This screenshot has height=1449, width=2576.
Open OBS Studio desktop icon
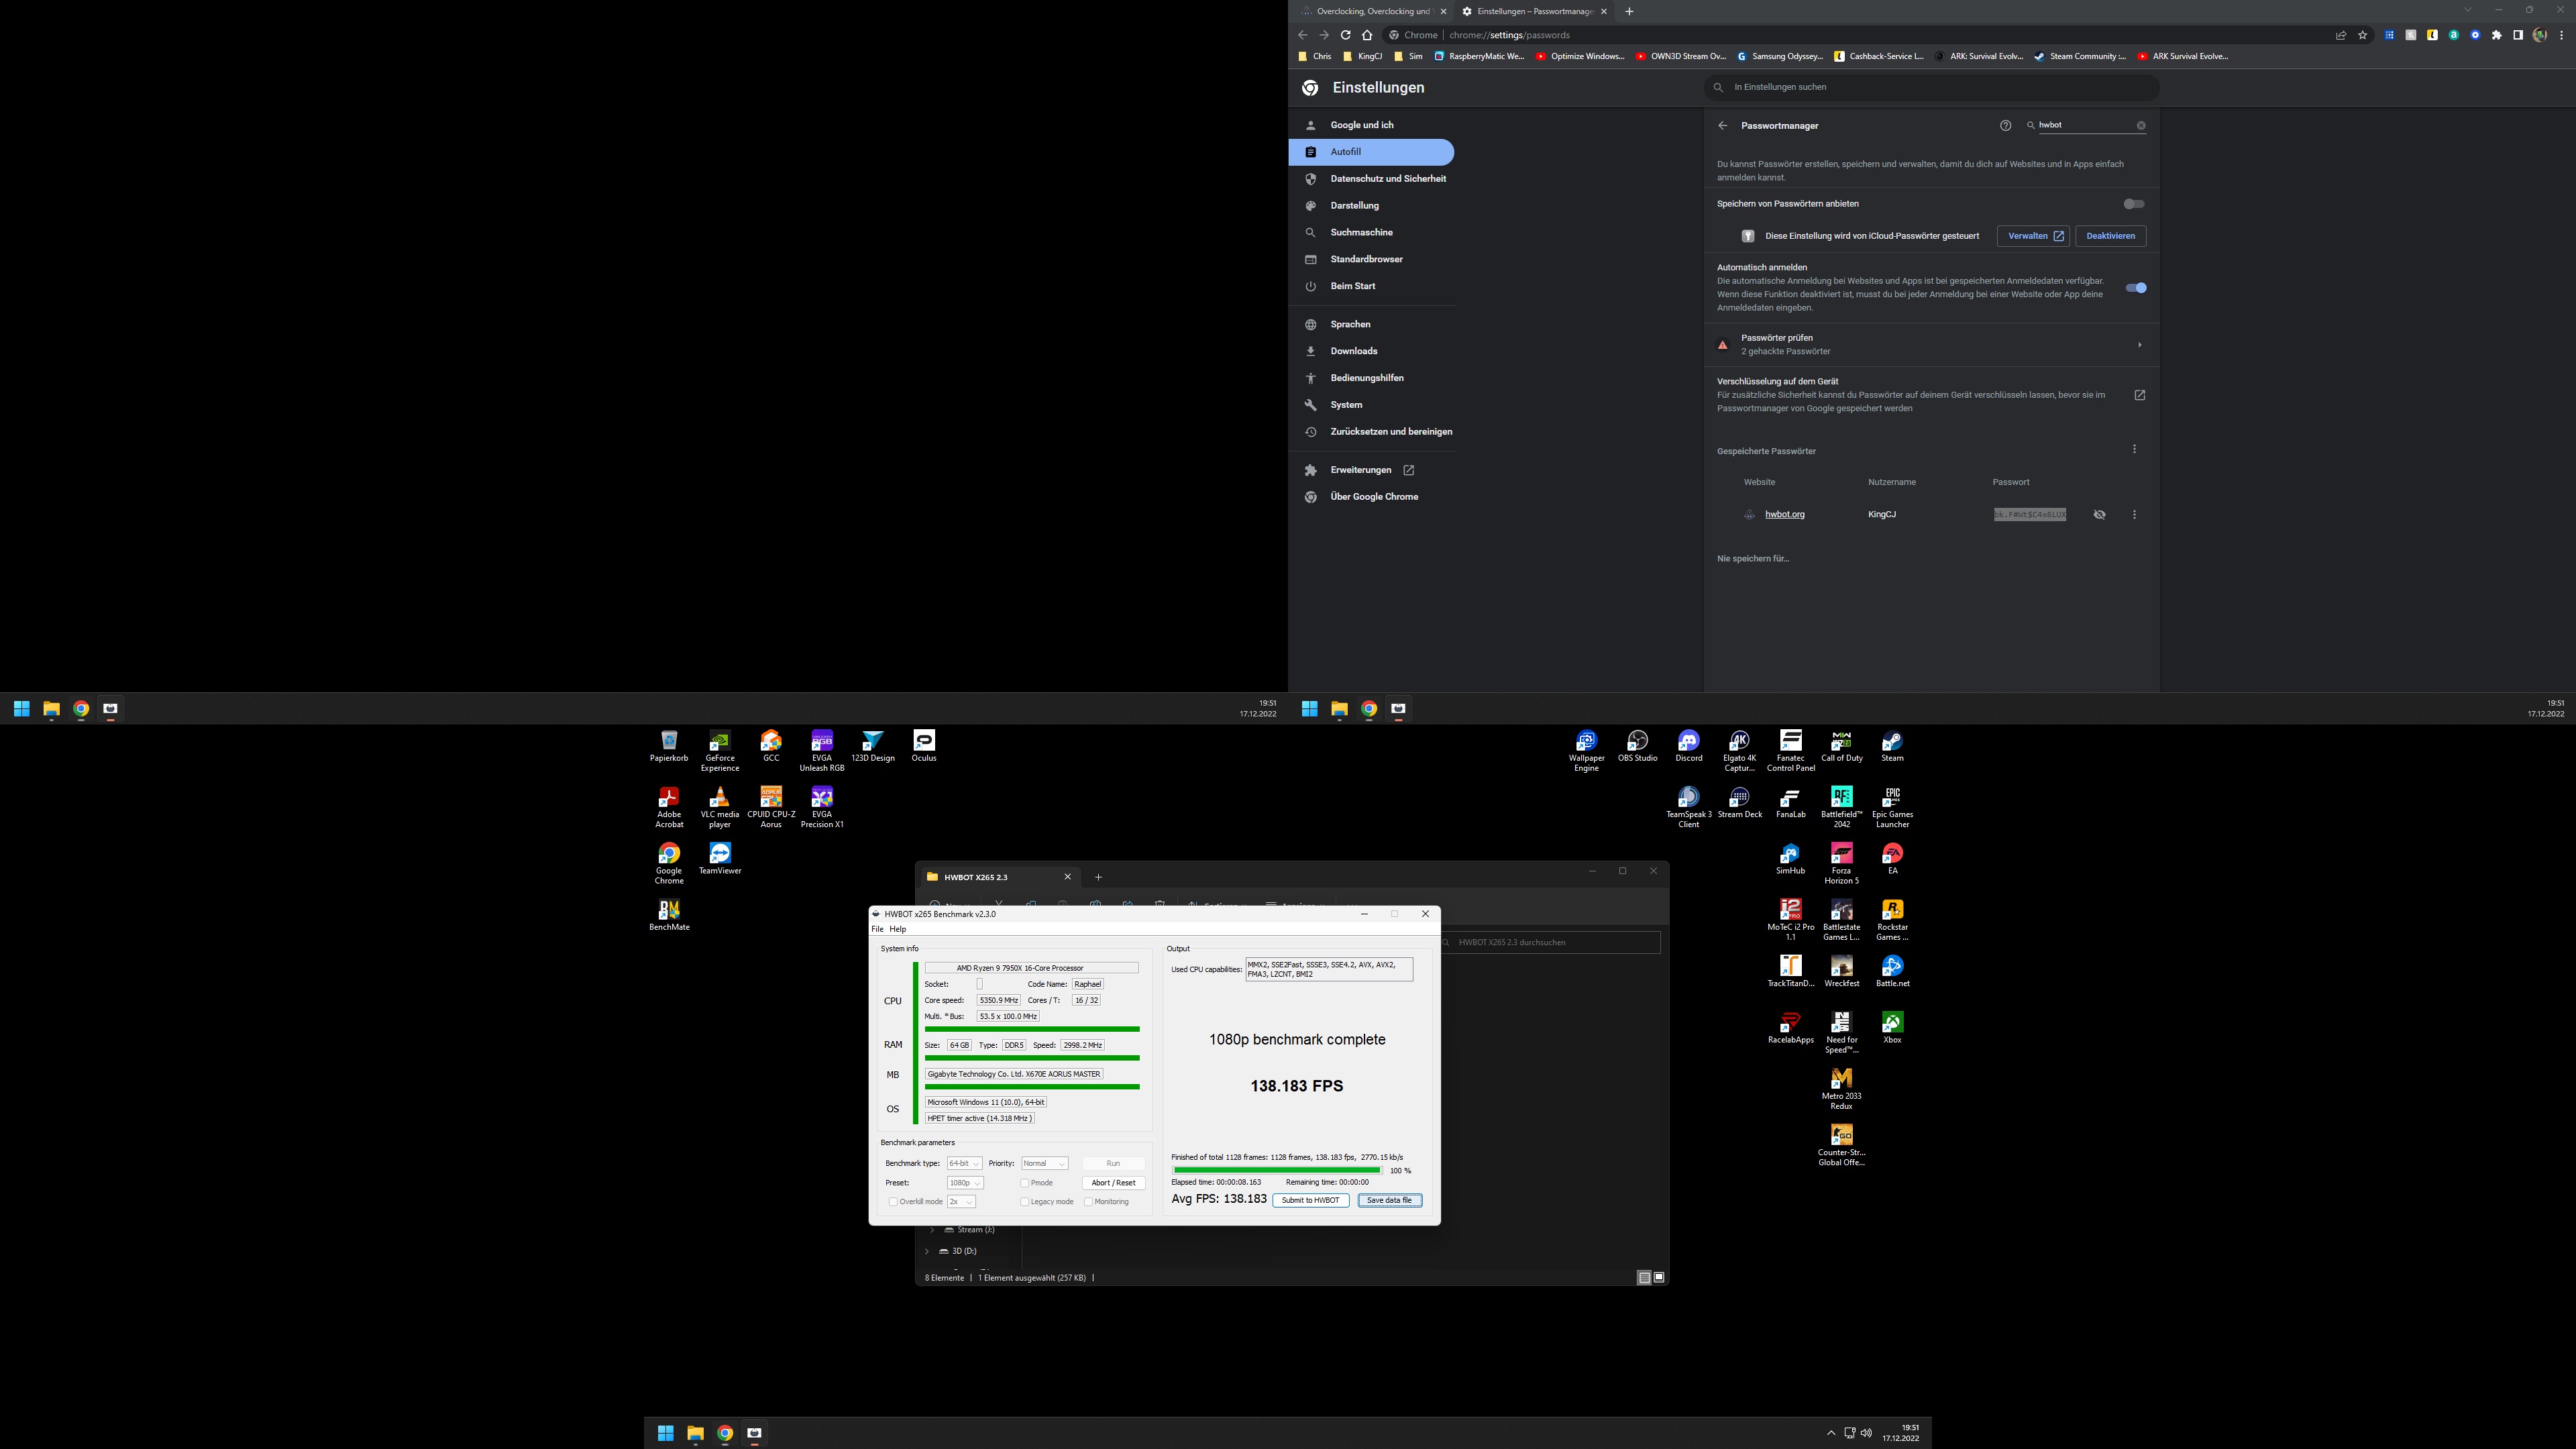coord(1638,745)
